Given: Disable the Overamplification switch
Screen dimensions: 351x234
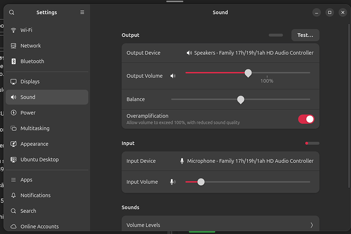Looking at the screenshot, I should (x=306, y=119).
